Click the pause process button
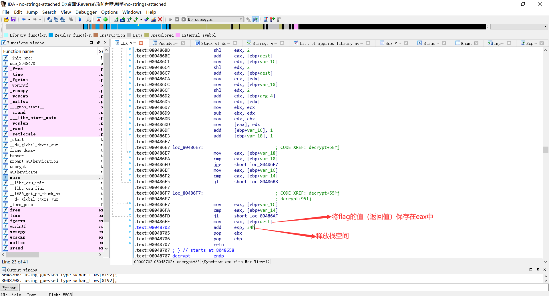 [177, 19]
